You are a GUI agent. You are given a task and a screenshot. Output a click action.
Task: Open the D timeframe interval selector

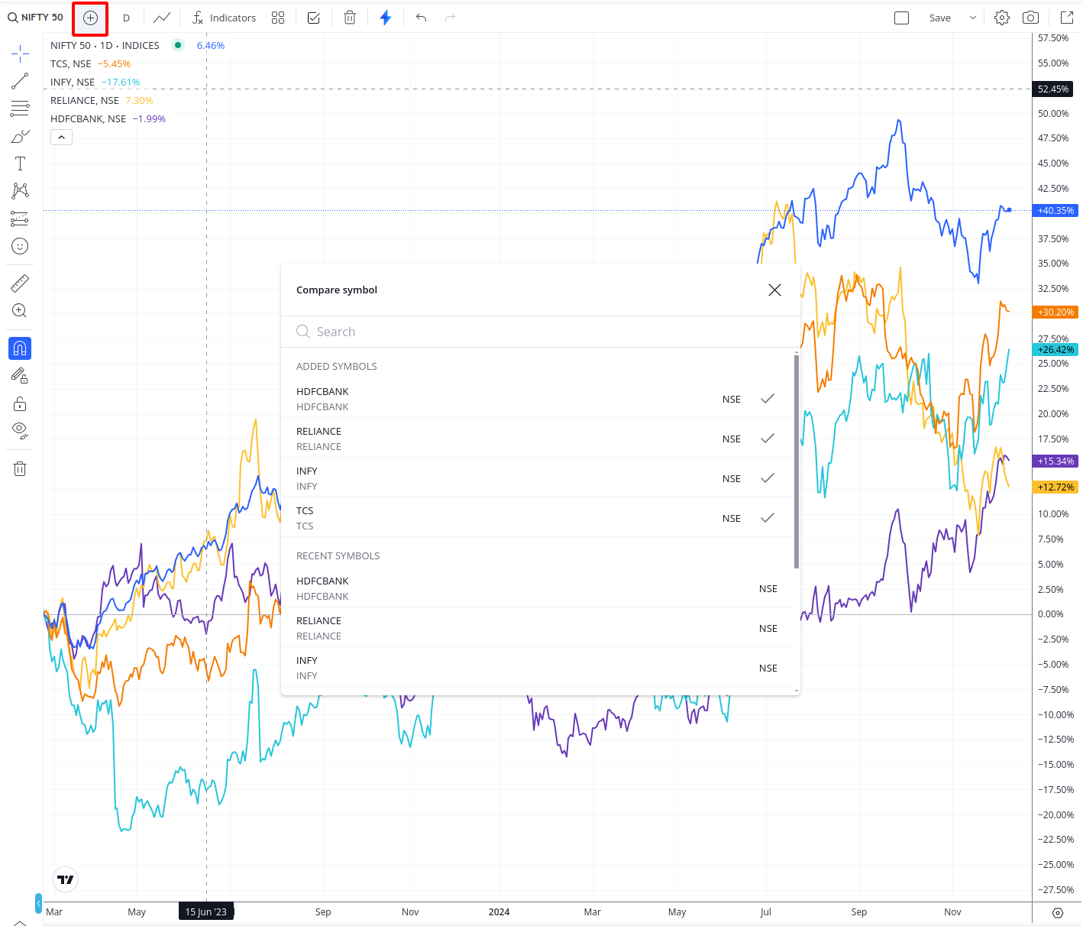pos(126,18)
